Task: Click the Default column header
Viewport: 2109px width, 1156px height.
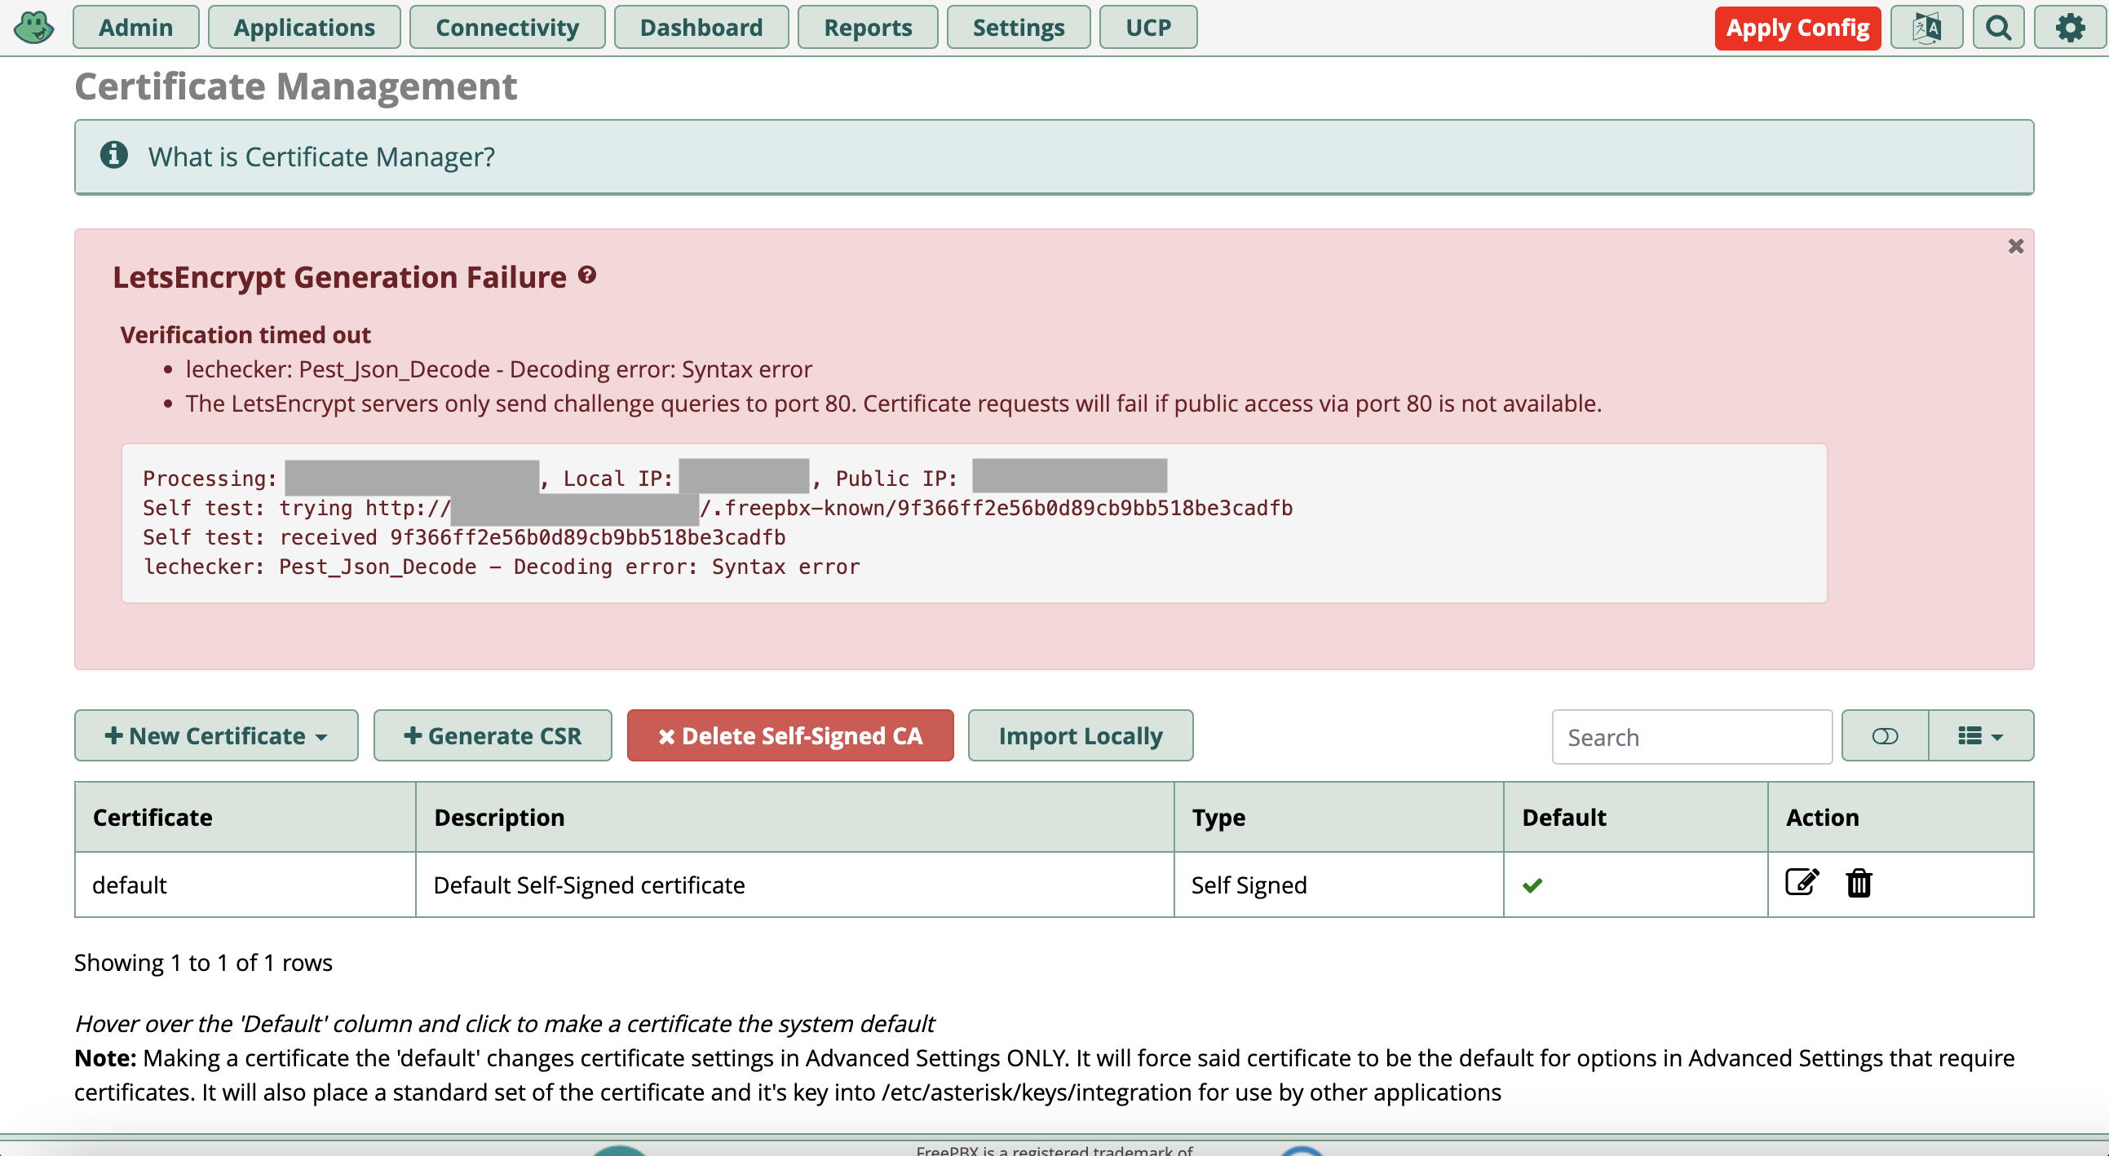Action: 1635,817
